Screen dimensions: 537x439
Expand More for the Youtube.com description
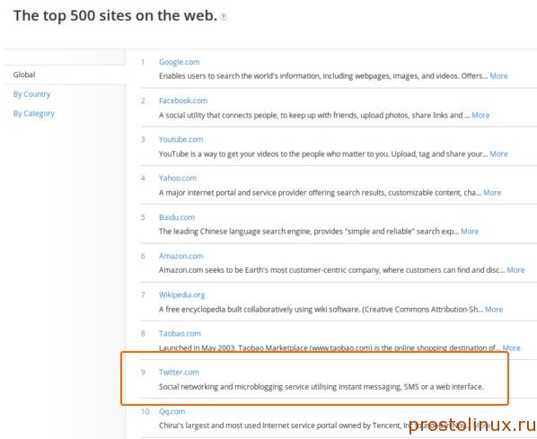(x=498, y=154)
